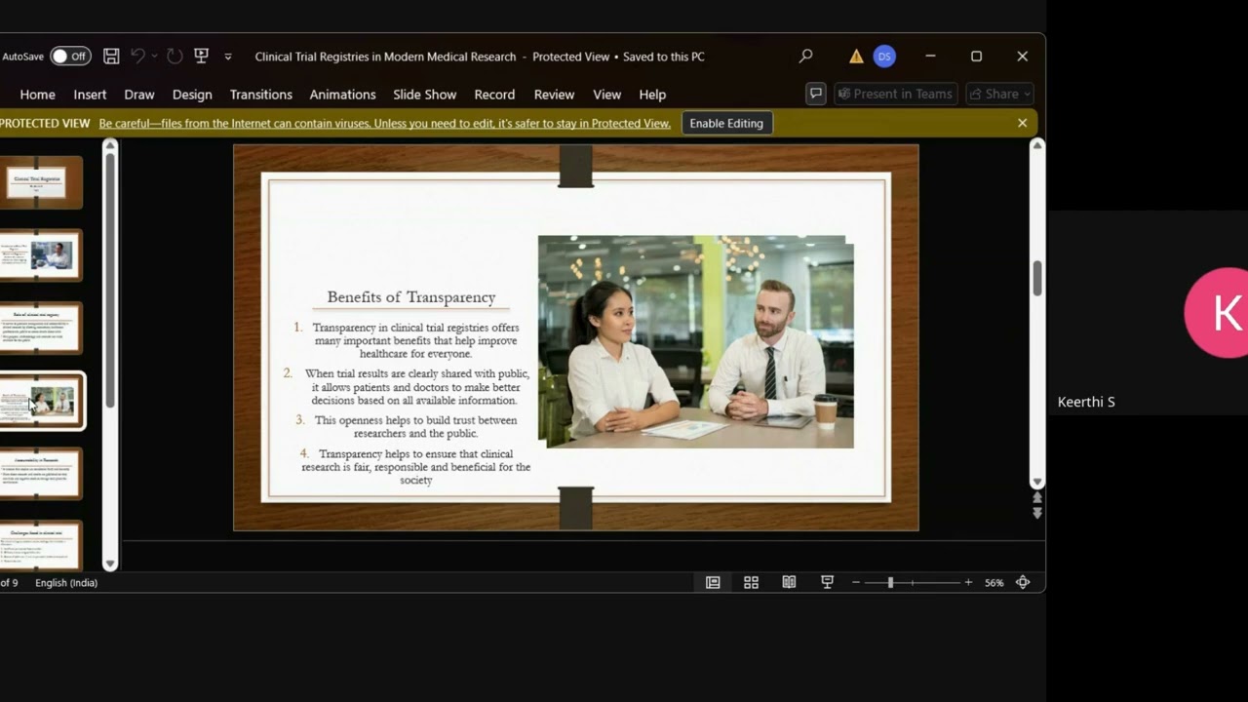
Task: Open the Insert tab
Action: 90,95
